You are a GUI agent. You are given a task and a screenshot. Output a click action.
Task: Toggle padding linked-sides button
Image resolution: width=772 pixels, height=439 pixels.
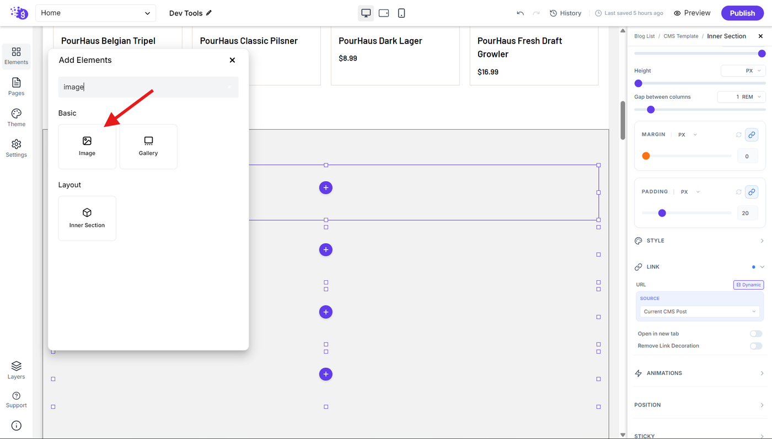click(x=751, y=192)
